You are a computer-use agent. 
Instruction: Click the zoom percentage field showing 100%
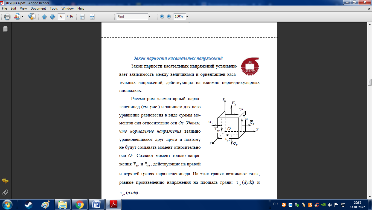179,16
